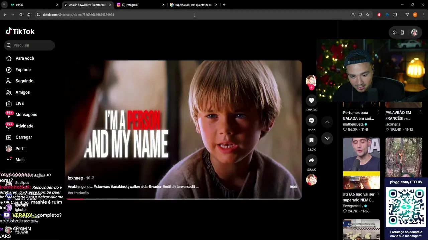The image size is (428, 240).
Task: Close the PixGG tab
Action: (57, 5)
